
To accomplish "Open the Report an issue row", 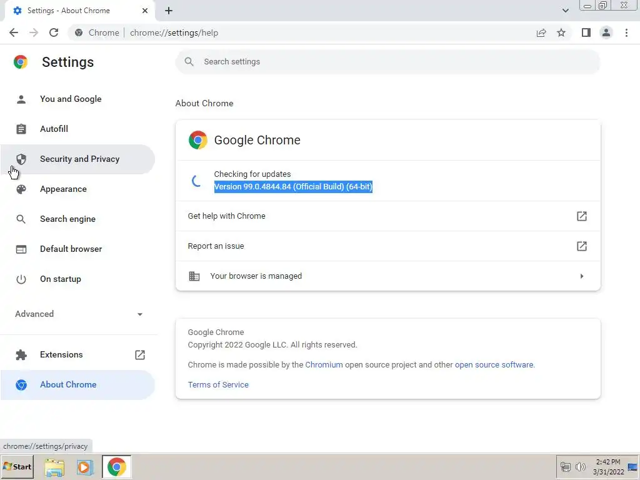I will (387, 246).
